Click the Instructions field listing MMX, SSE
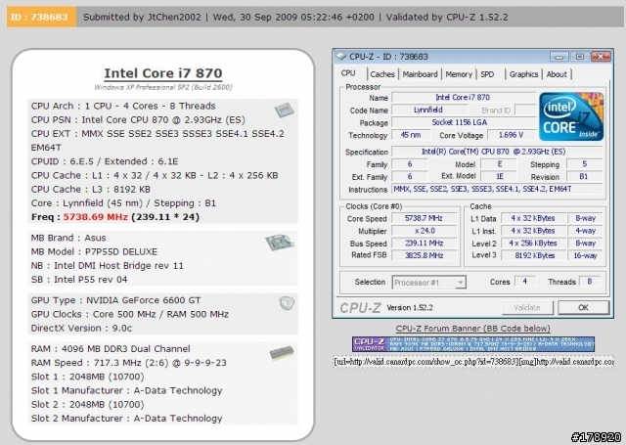Image resolution: width=626 pixels, height=445 pixels. tap(497, 189)
